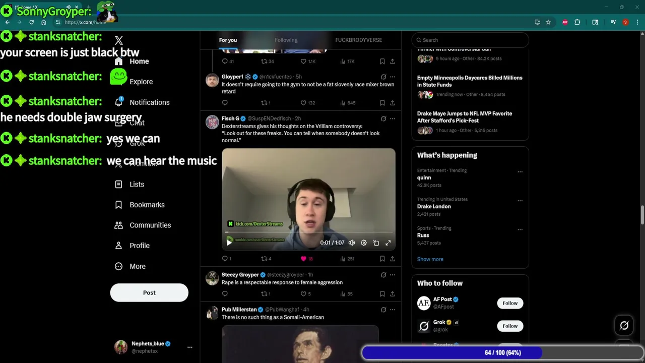
Task: Reply to the Gloyper1 tweet
Action: click(x=225, y=103)
